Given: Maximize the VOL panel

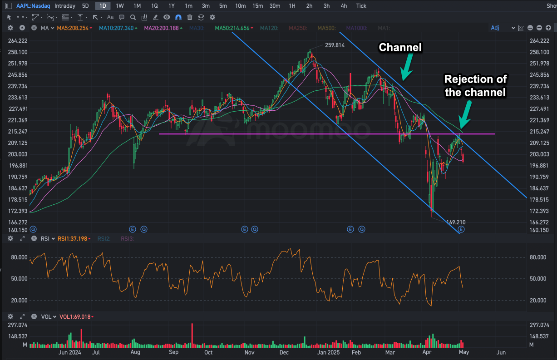Looking at the screenshot, I should 22,316.
